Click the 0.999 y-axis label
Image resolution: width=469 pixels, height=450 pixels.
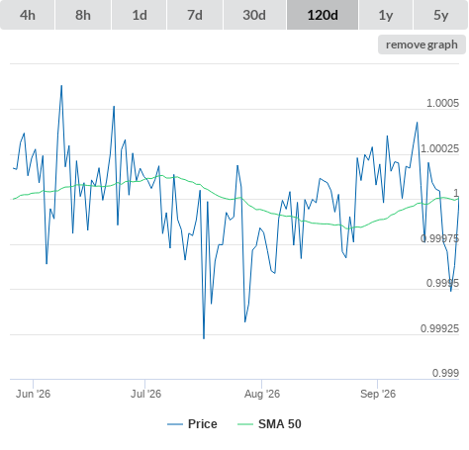pos(445,373)
